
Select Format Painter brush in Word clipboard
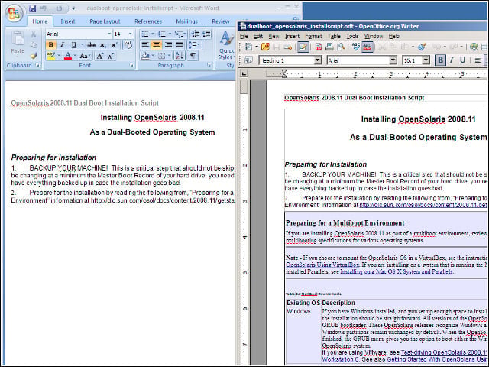click(x=34, y=56)
